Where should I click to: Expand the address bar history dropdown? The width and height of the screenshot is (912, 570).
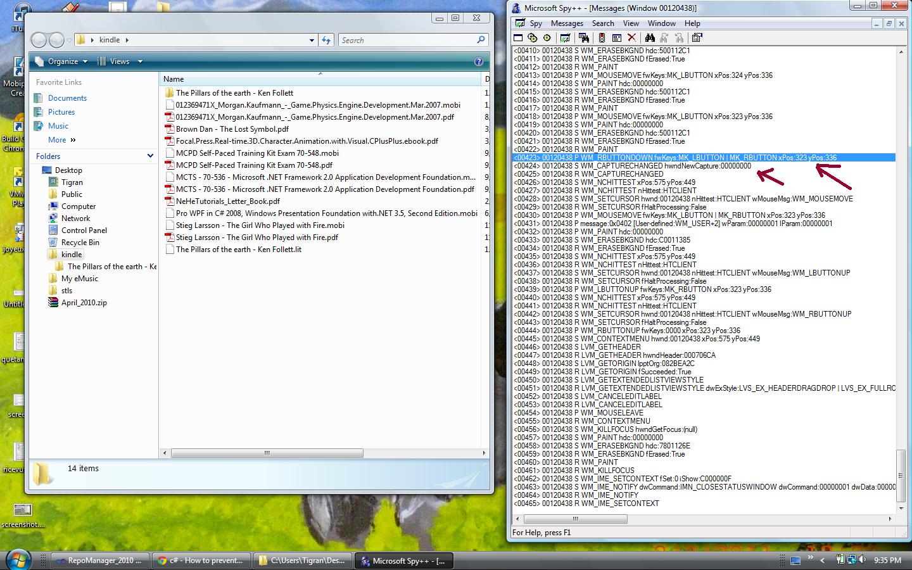[312, 41]
